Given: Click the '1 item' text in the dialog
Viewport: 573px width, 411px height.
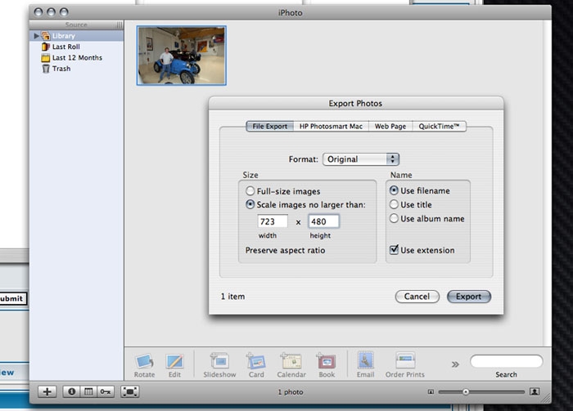Looking at the screenshot, I should pyautogui.click(x=232, y=297).
